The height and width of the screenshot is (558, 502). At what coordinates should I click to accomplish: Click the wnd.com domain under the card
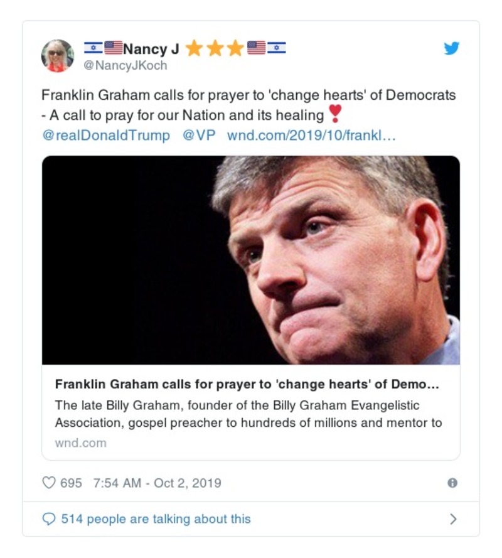(x=80, y=443)
